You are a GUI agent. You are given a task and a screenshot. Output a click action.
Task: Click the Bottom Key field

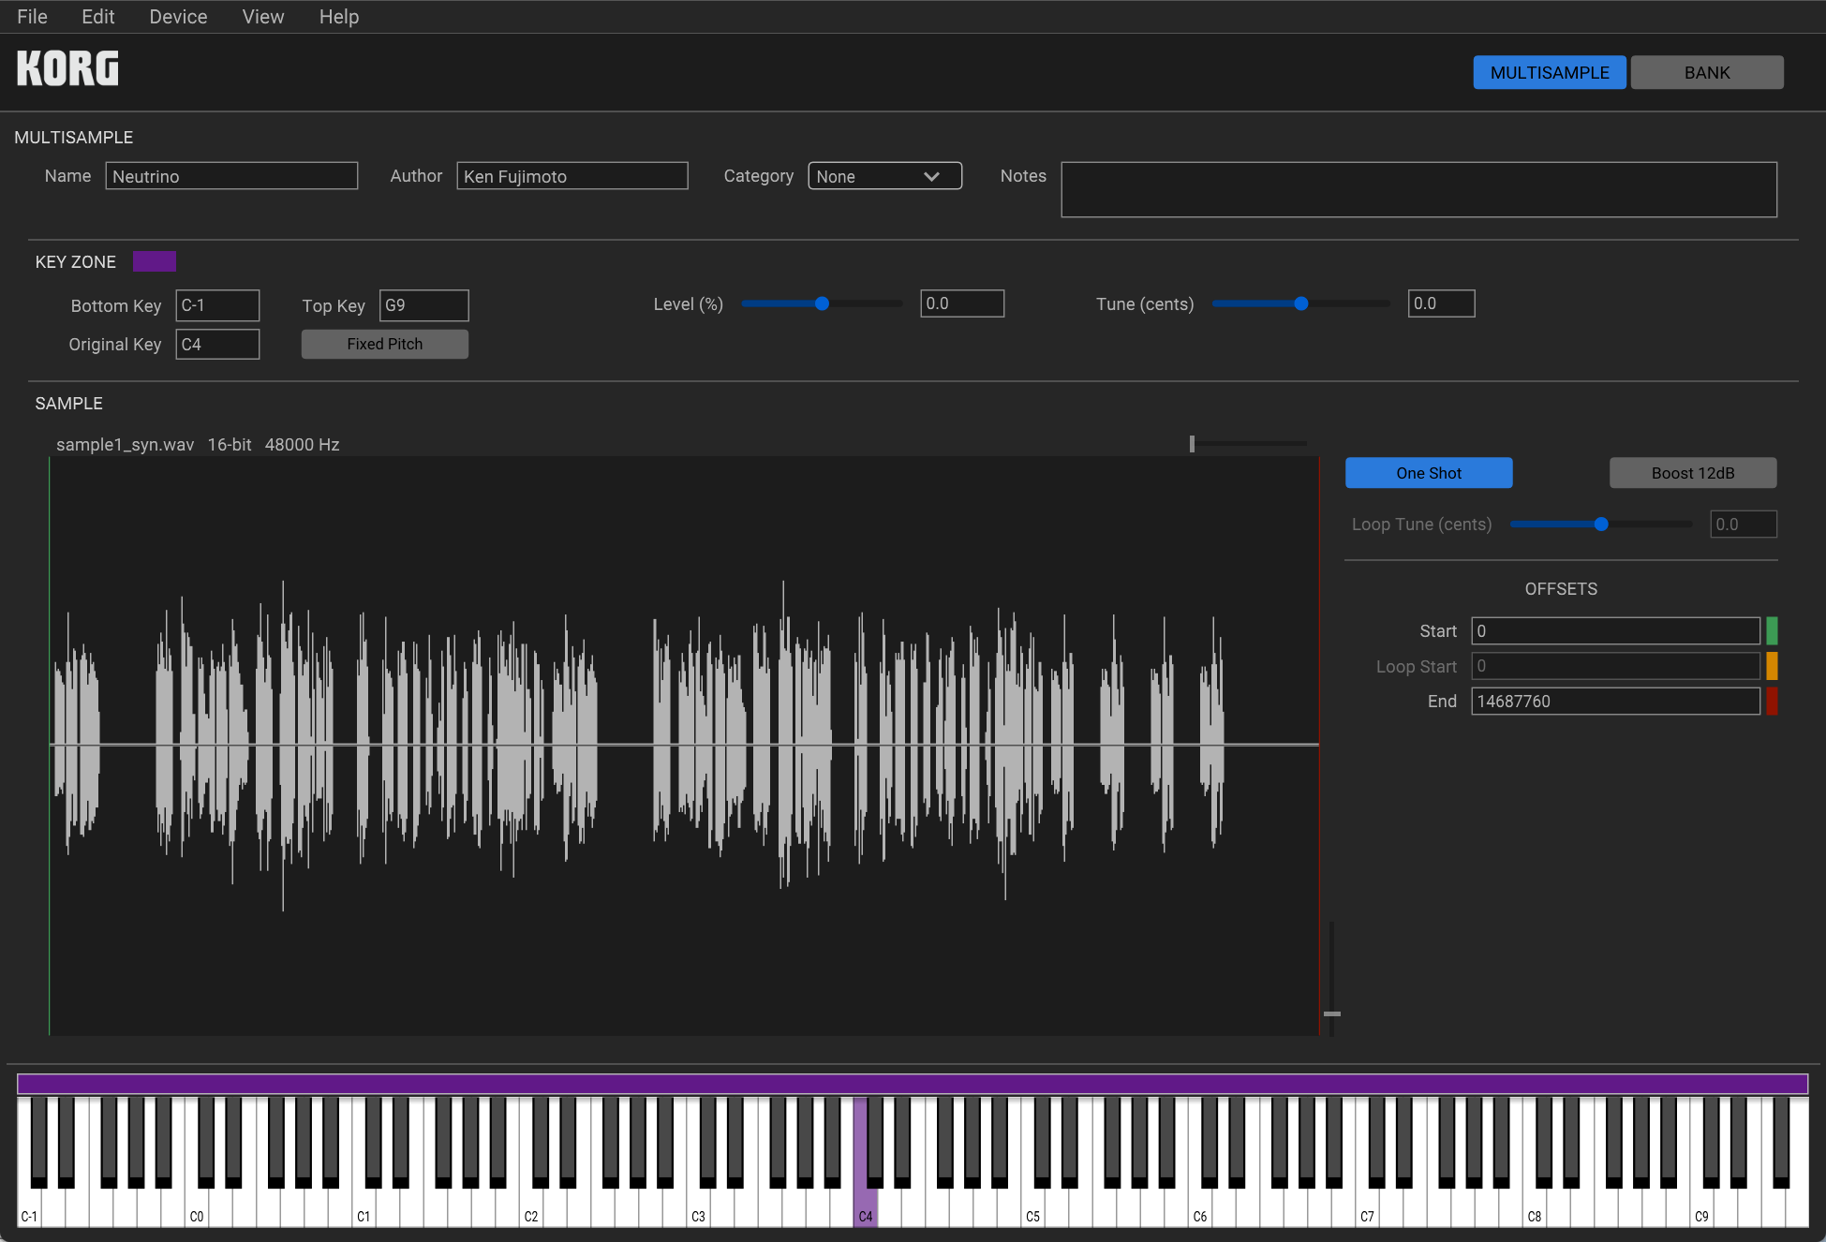pyautogui.click(x=217, y=305)
